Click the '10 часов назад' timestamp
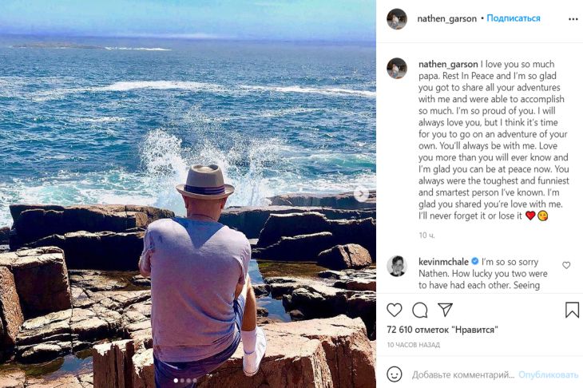The width and height of the screenshot is (583, 388). tap(413, 344)
